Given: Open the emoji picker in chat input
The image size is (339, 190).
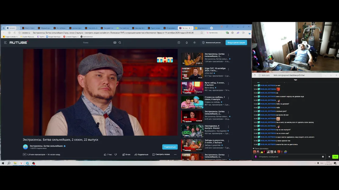Looking at the screenshot, I should (x=323, y=157).
